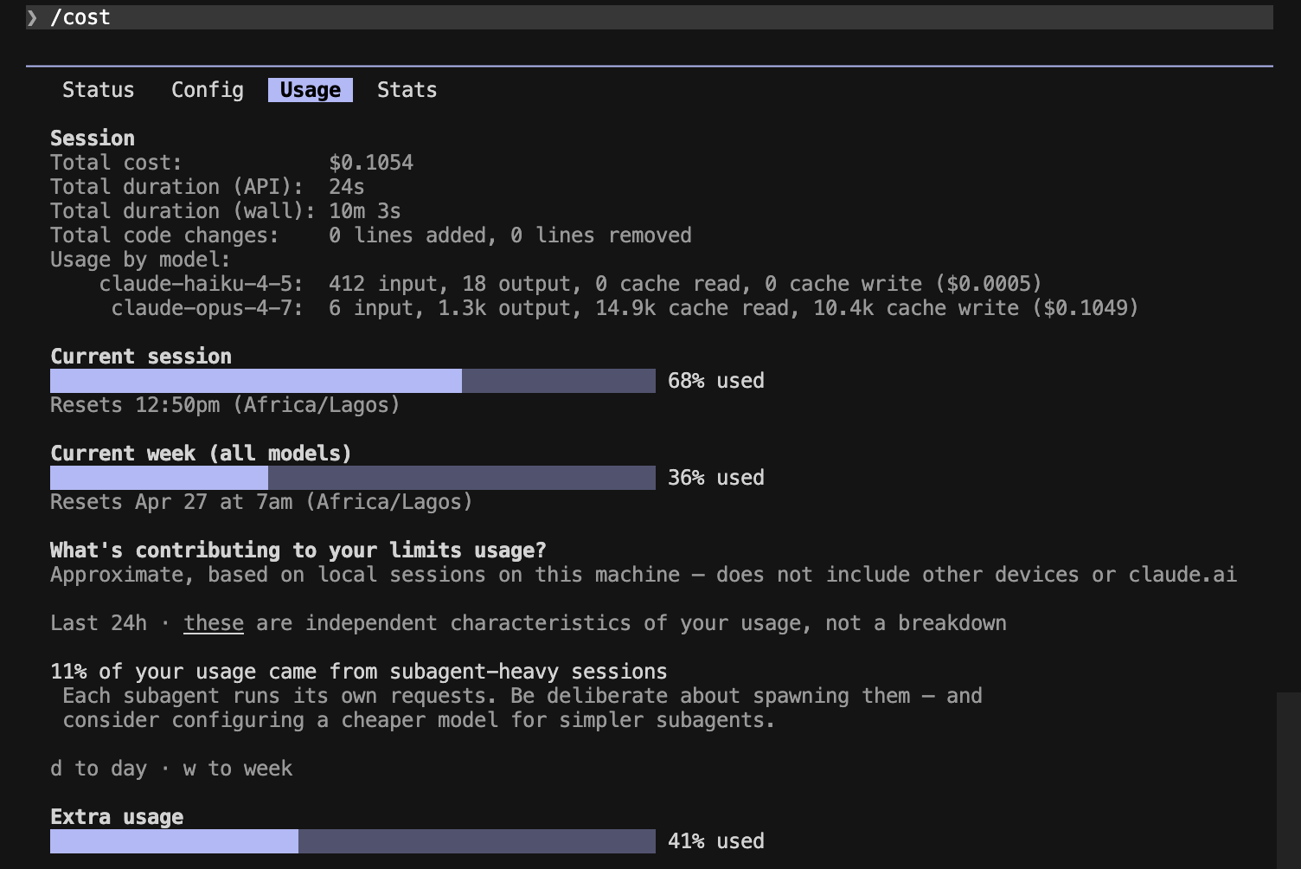The height and width of the screenshot is (869, 1301).
Task: Click the underlined "these" link
Action: point(214,623)
